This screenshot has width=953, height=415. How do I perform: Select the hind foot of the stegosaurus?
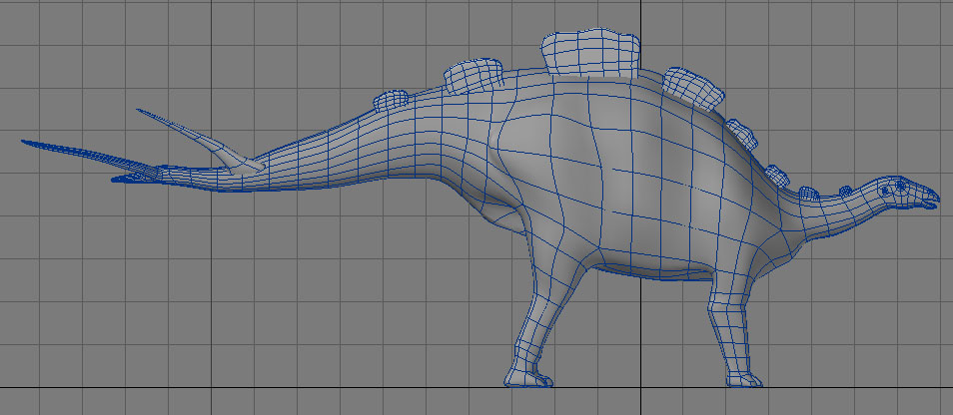[x=525, y=377]
